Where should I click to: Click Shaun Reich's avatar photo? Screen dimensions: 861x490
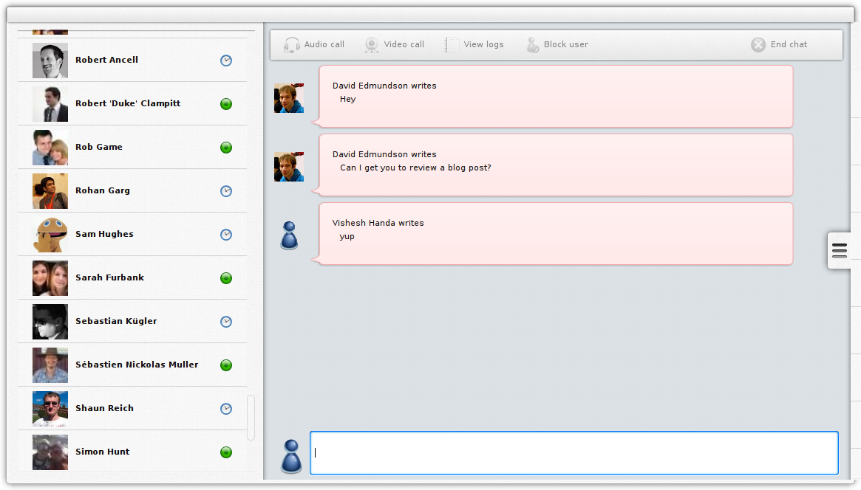pyautogui.click(x=50, y=409)
